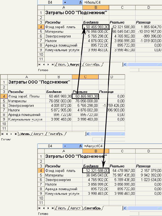This screenshot has width=162, height=216.
Task: Go to first sheet arrow in Август window
Action: click(40, 65)
